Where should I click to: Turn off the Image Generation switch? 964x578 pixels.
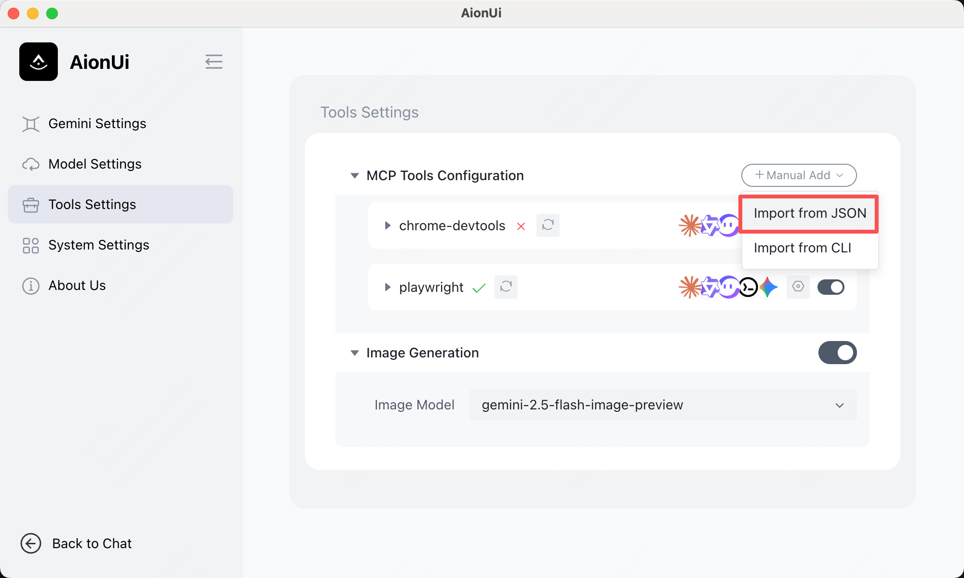[838, 353]
